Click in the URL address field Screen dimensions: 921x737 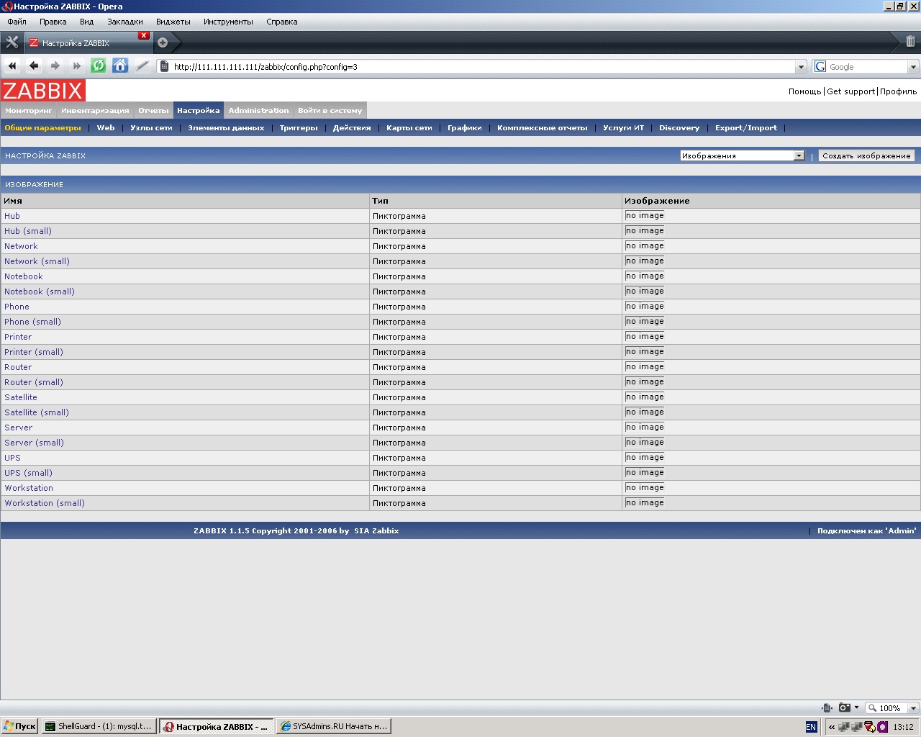[482, 67]
